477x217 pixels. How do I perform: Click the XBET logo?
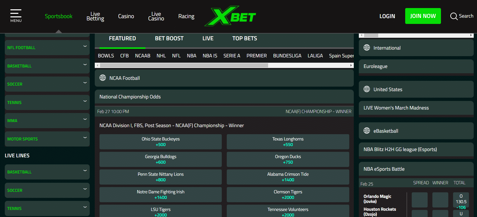click(x=230, y=16)
